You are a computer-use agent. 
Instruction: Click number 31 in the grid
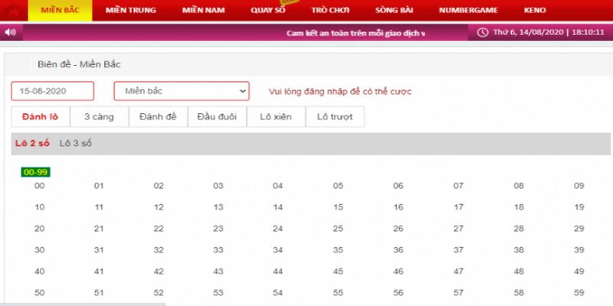coord(99,250)
